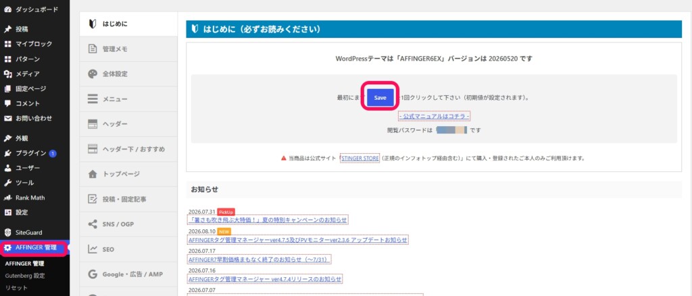This screenshot has height=296, width=692.
Task: Click the person icon beside ユーザー
Action: 7,168
